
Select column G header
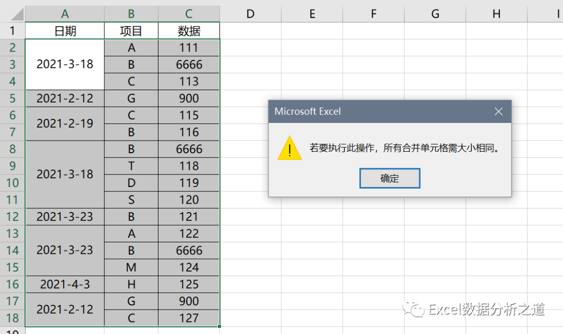coord(435,14)
